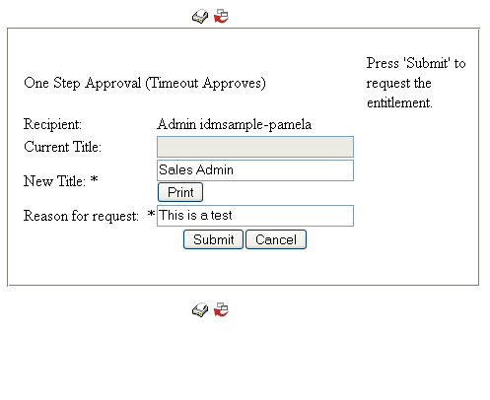Click the Press 'Submit' instruction text
490x400 pixels.
pos(416,83)
